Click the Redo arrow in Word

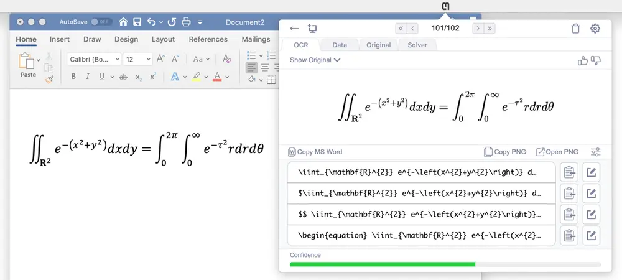click(x=172, y=22)
